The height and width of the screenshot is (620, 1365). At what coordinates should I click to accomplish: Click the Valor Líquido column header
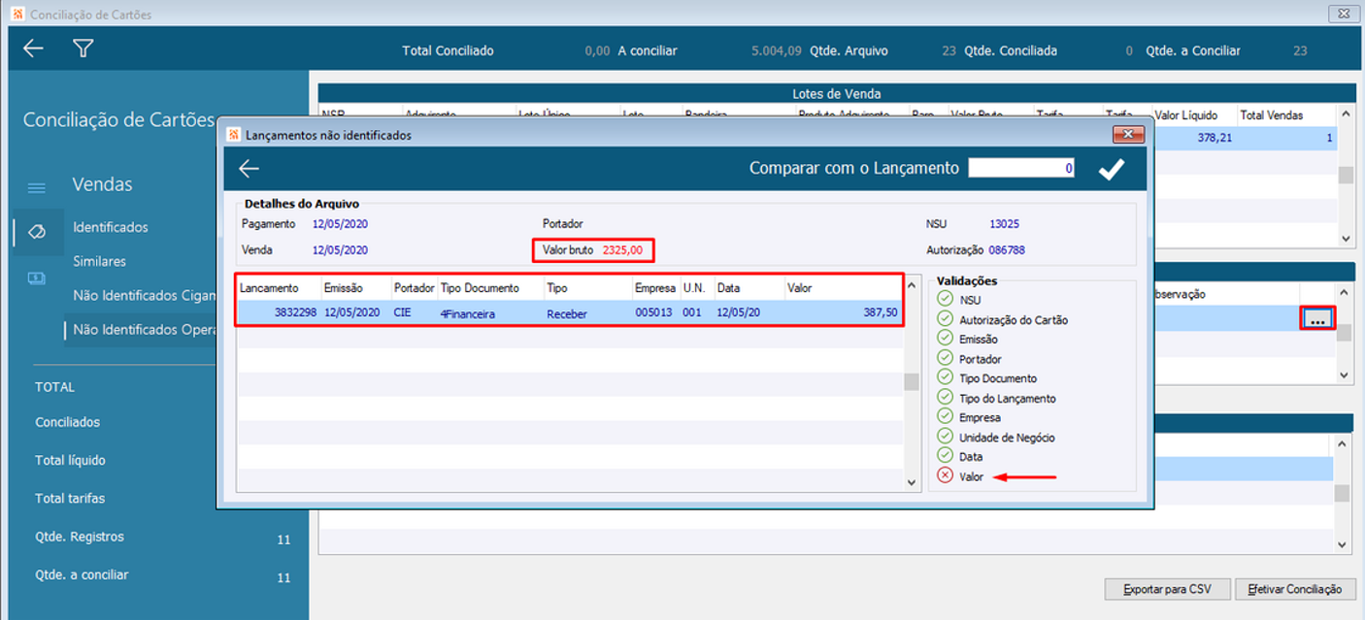point(1185,114)
